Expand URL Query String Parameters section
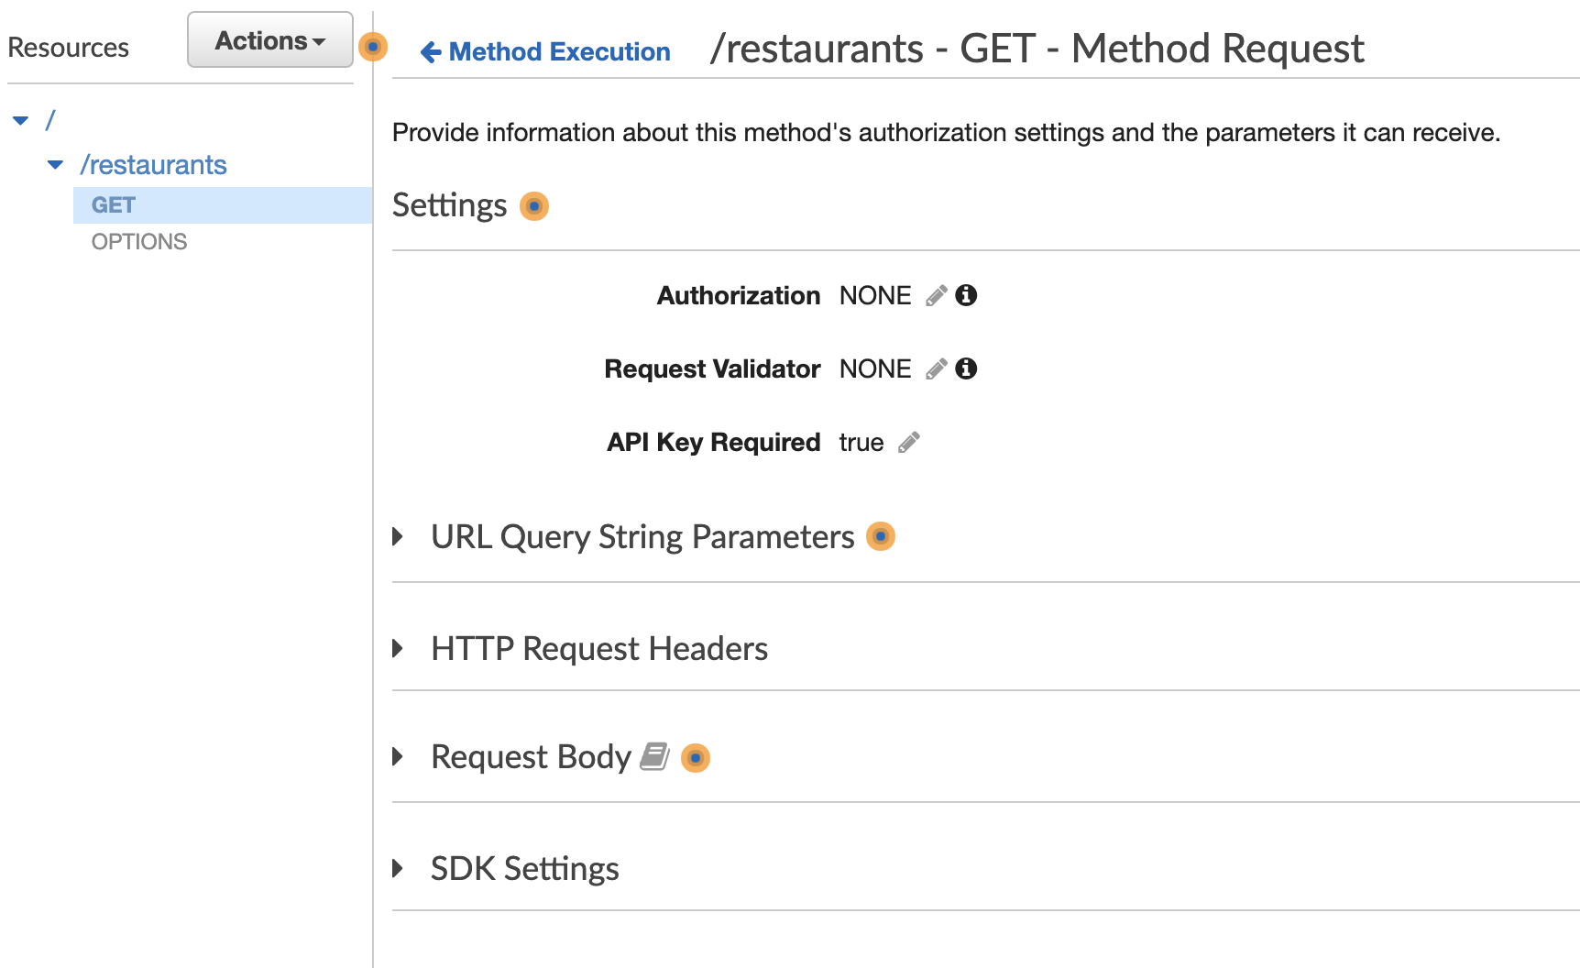Screen dimensions: 1580x968 399,536
